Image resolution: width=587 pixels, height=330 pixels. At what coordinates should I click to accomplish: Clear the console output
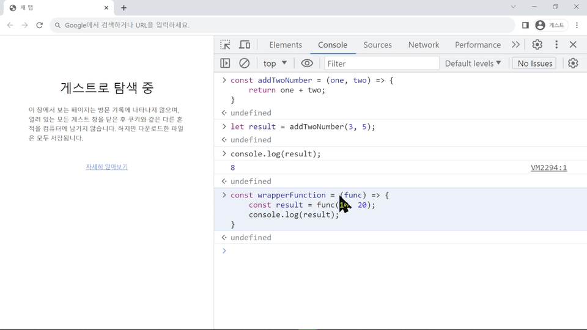coord(244,63)
